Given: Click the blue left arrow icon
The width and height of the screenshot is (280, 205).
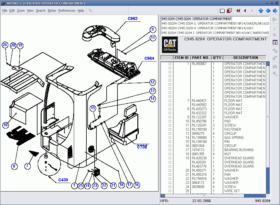Looking at the screenshot, I should pyautogui.click(x=268, y=11).
